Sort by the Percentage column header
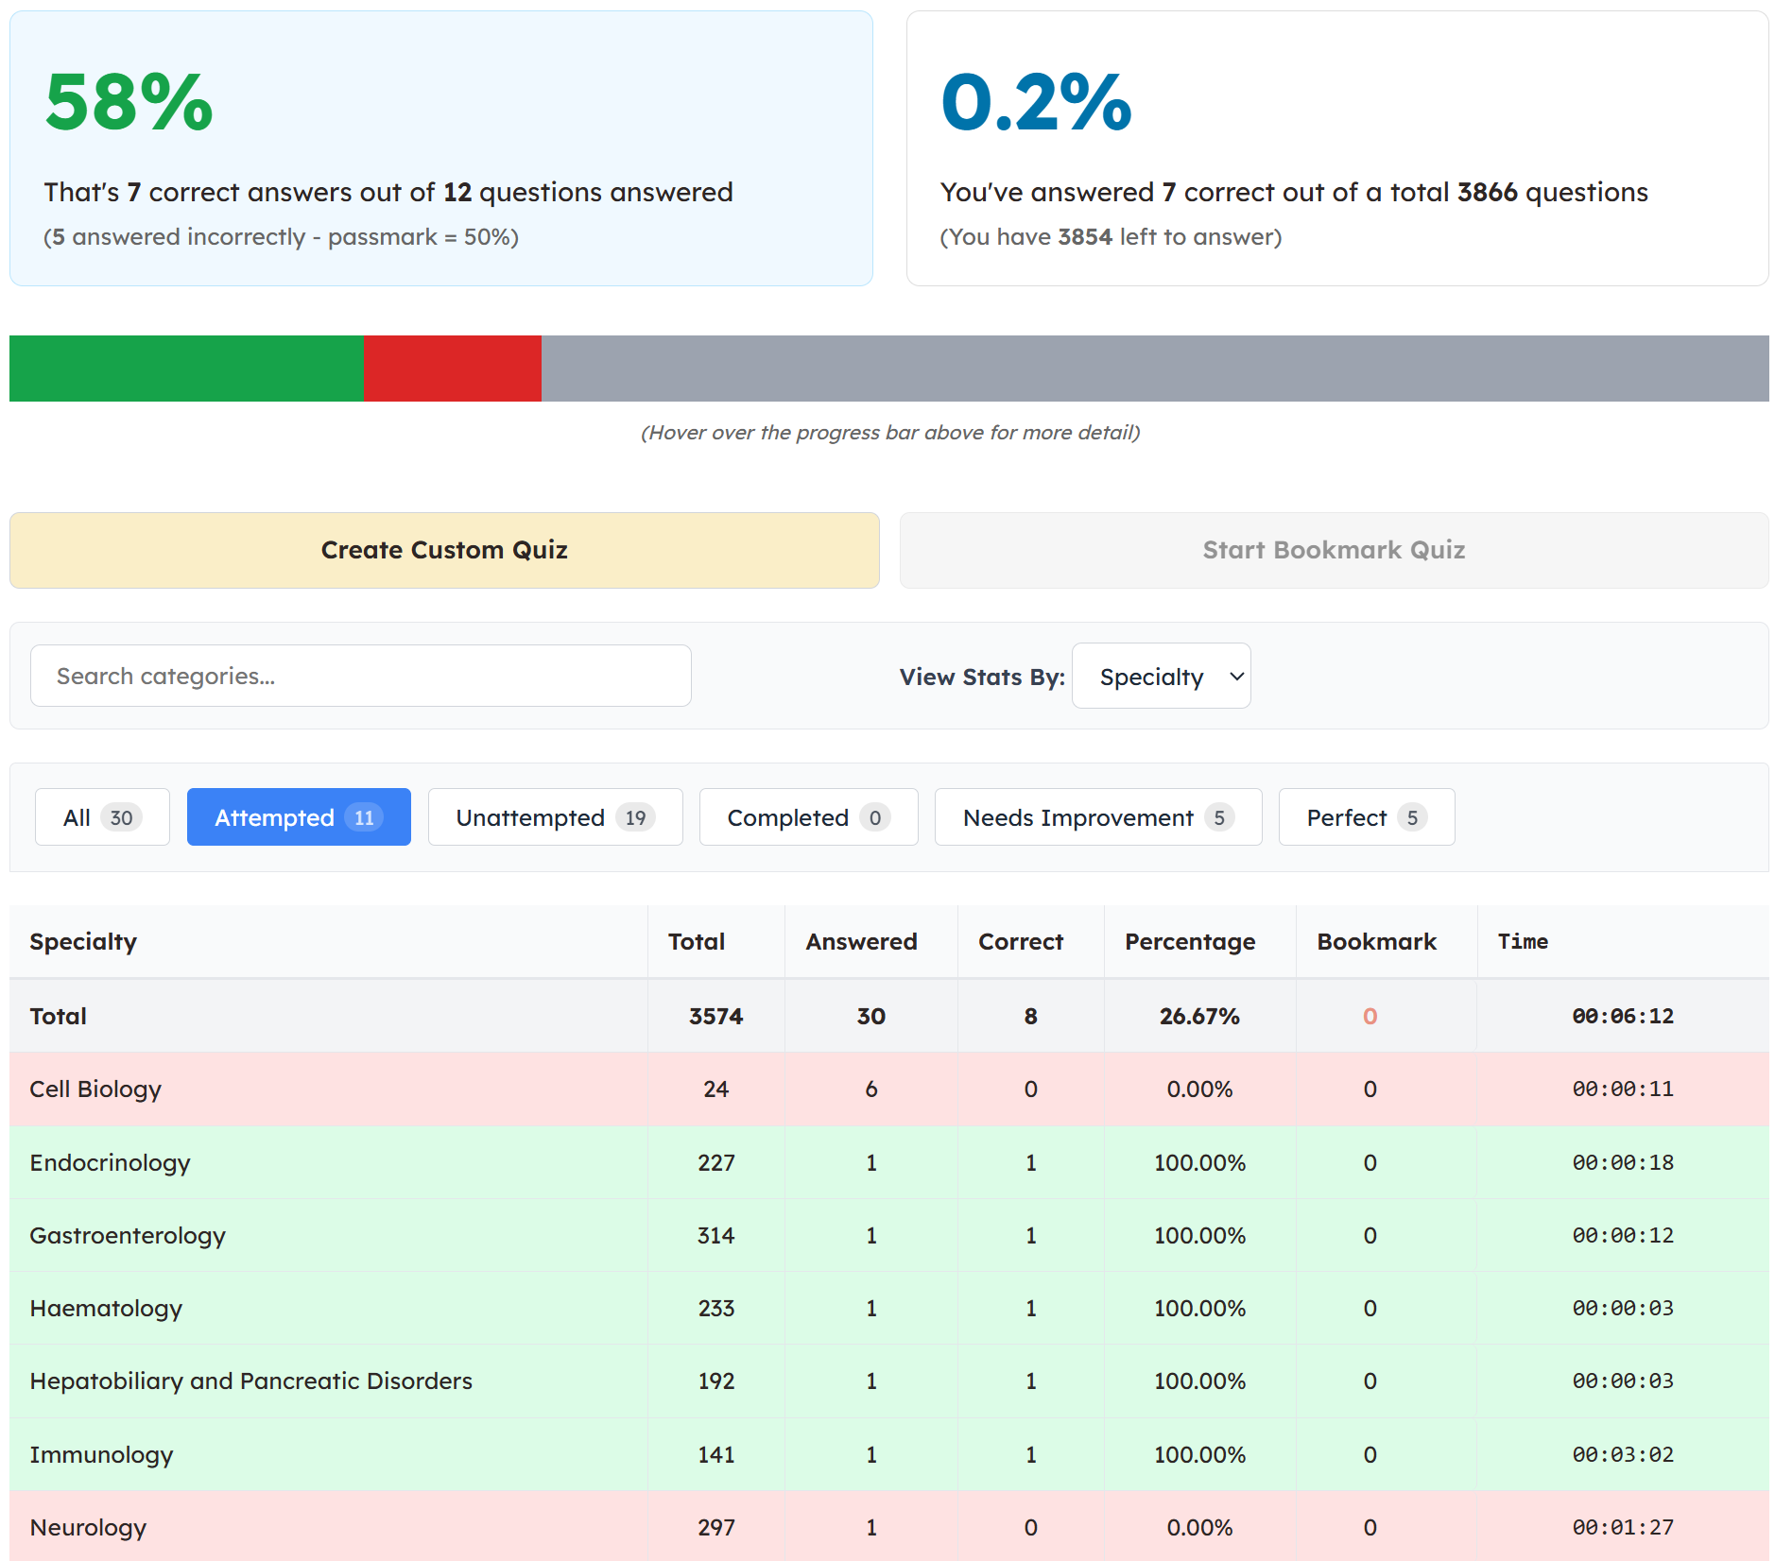The width and height of the screenshot is (1775, 1561). pos(1190,941)
